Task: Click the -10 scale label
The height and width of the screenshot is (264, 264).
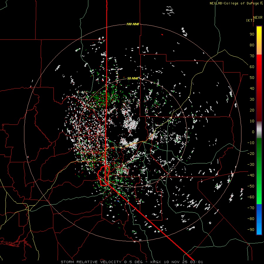Action: [x=251, y=143]
